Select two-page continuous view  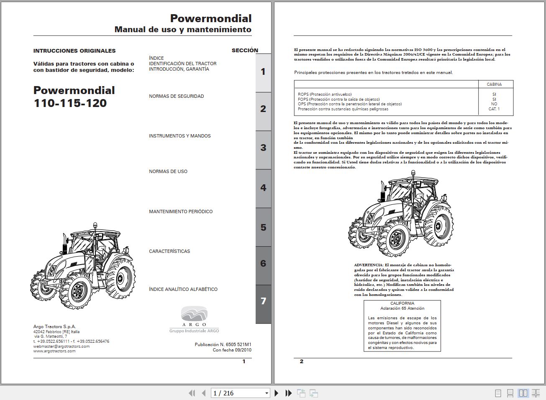click(536, 393)
